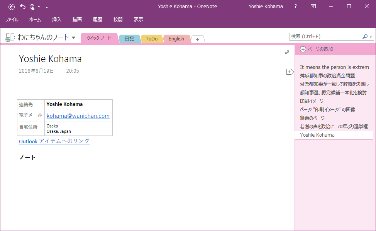Screen dimensions: 376x231
Task: Click the page title Yoshie Kohama
Action: tap(50, 59)
